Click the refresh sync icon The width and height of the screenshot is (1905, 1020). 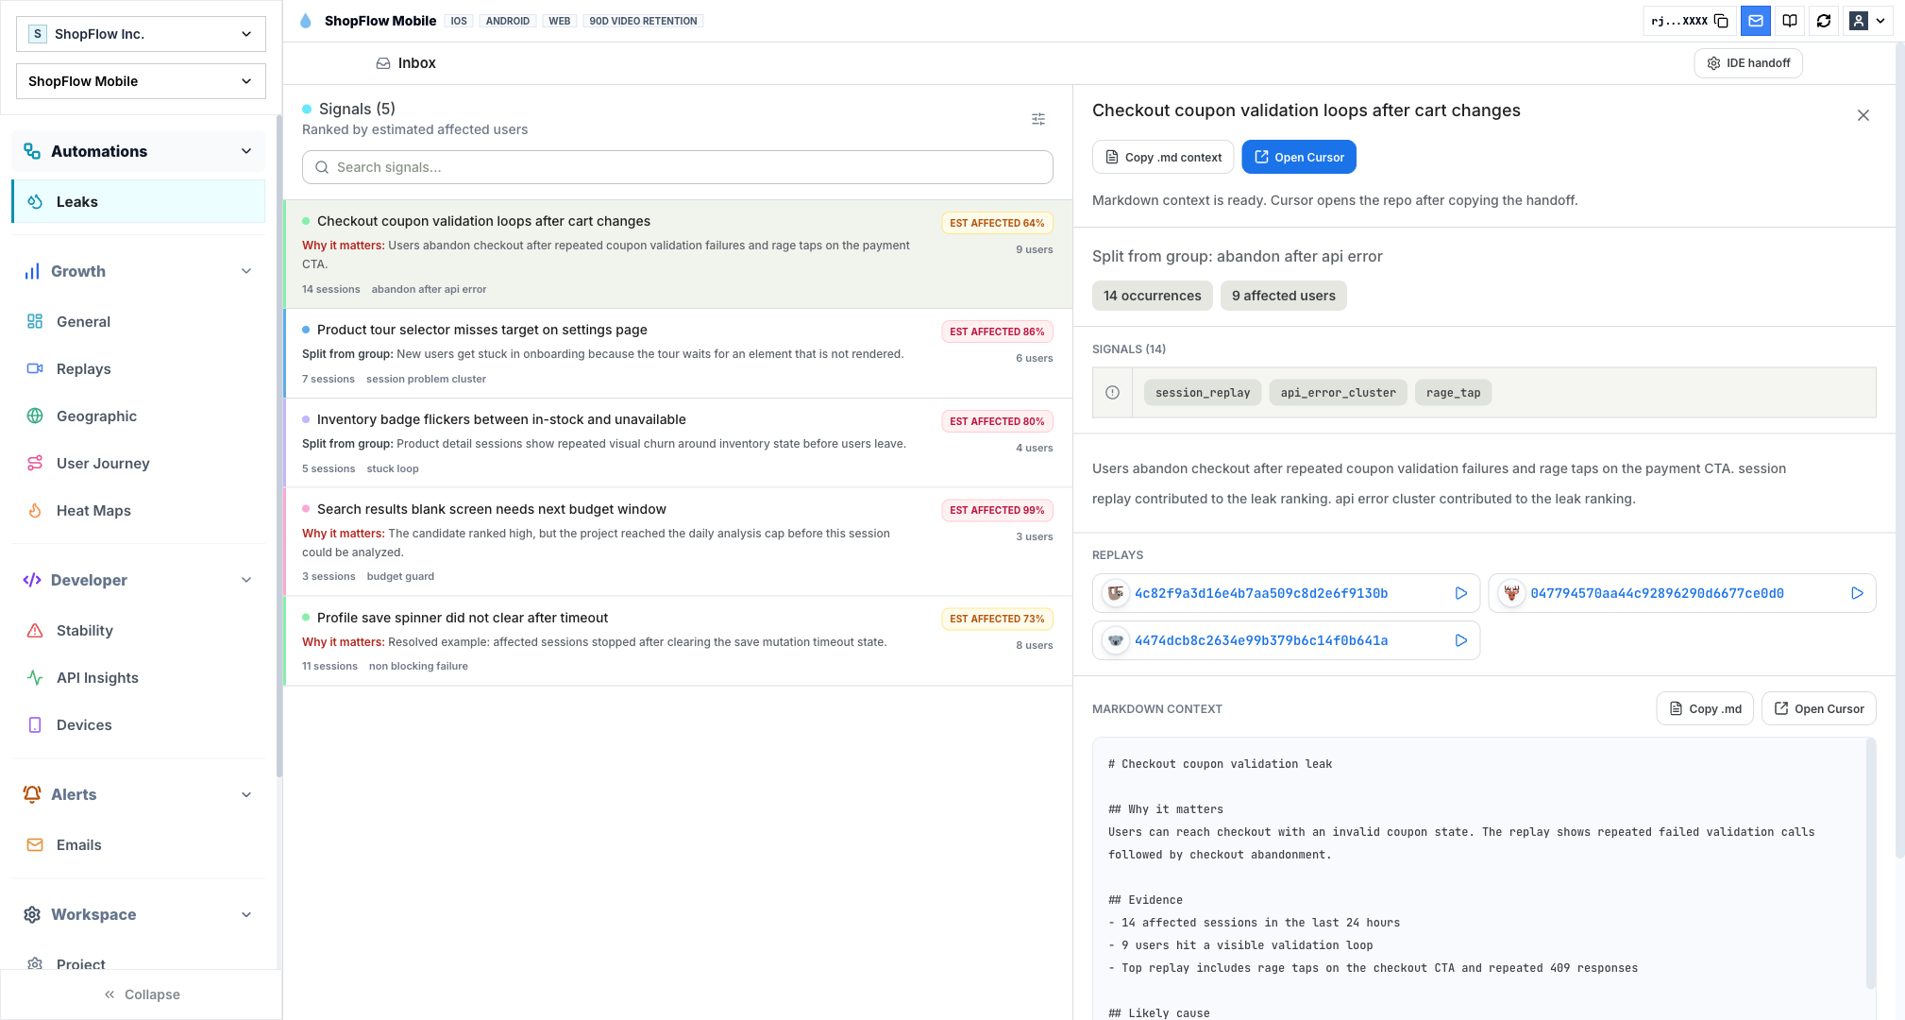point(1824,21)
